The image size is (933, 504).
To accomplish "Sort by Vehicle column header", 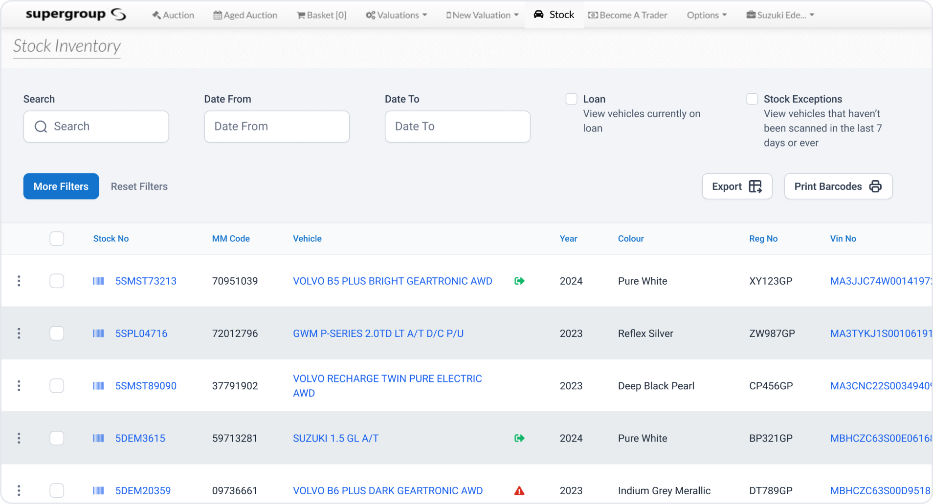I will click(x=307, y=239).
